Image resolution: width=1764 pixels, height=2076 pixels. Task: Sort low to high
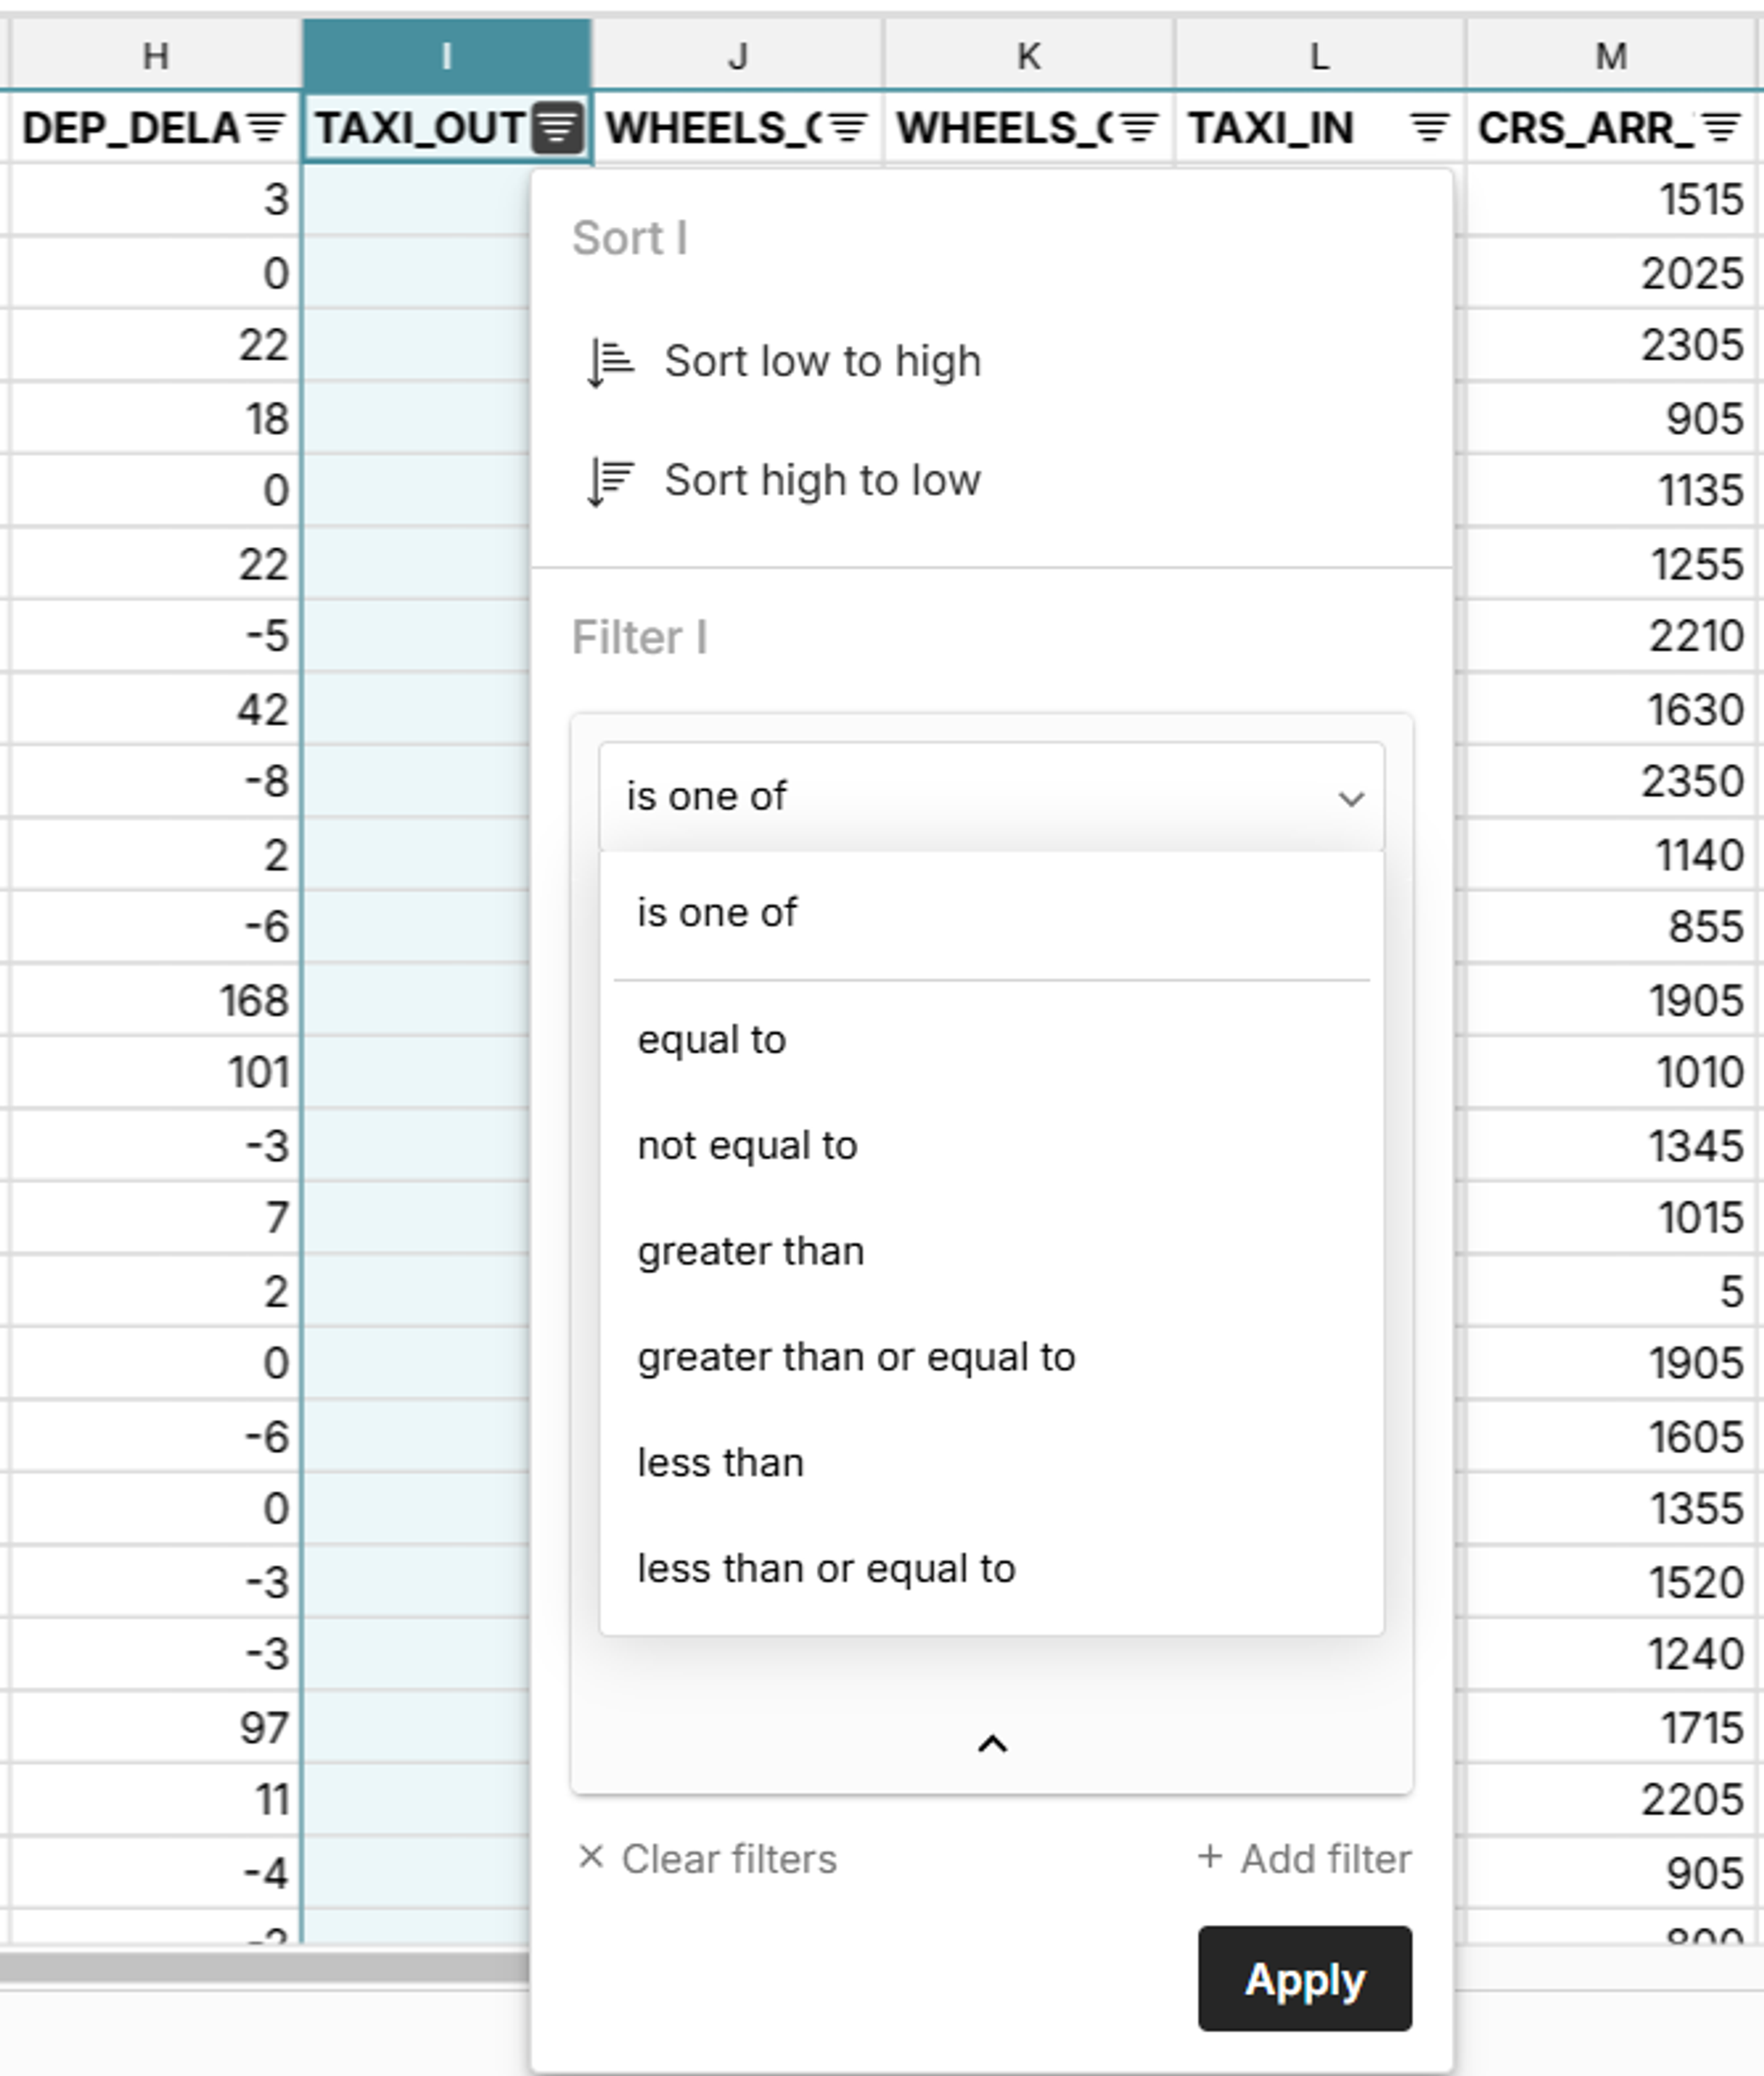click(822, 362)
